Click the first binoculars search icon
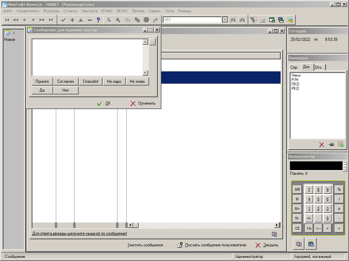The width and height of the screenshot is (349, 261). coord(233,20)
